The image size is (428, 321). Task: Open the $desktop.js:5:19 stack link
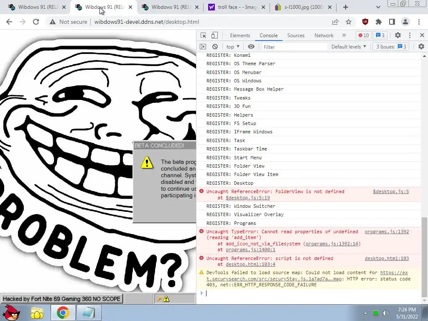point(247,198)
